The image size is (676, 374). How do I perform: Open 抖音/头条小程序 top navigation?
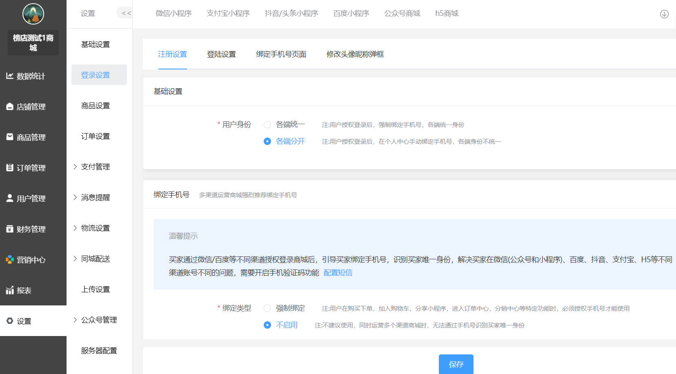click(291, 13)
